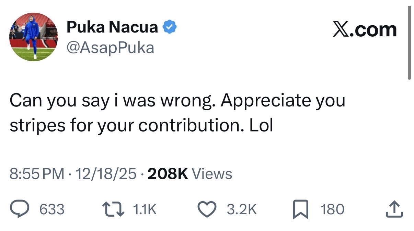Open Puka Nacua's profile picture
Viewport: 414px width, 231px height.
click(33, 37)
